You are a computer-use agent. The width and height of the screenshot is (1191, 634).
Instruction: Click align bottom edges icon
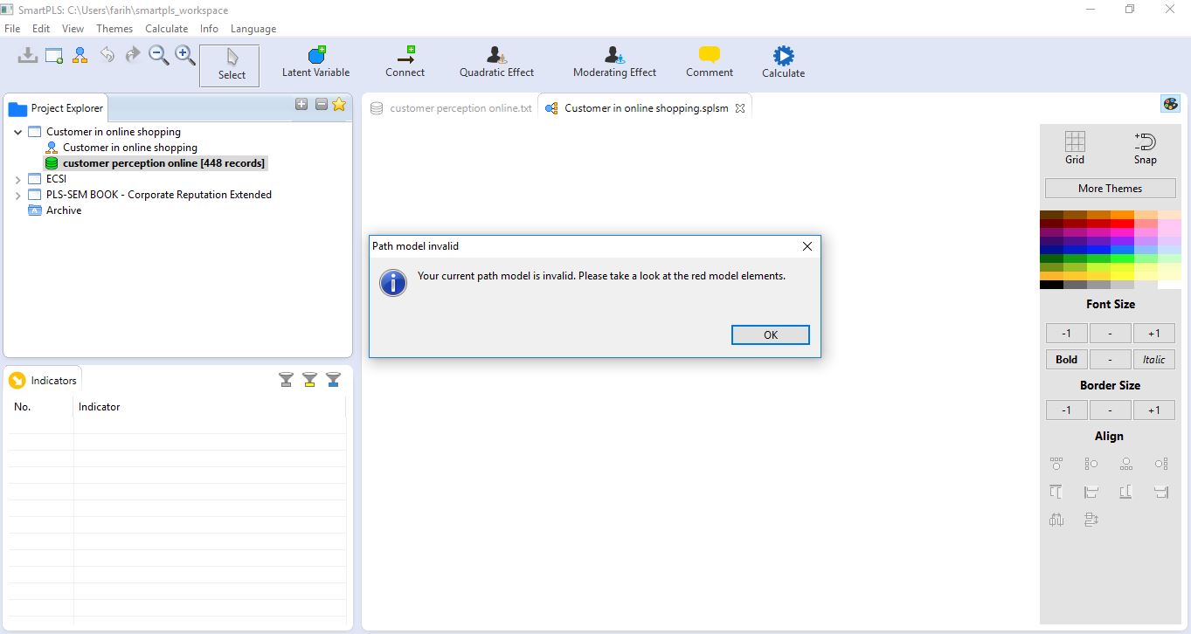1126,492
